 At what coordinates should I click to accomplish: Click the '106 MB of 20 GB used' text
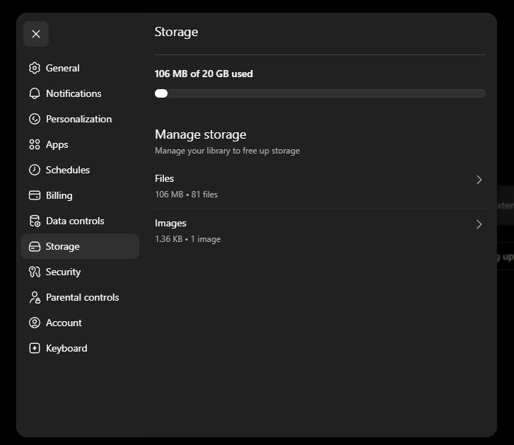click(204, 74)
